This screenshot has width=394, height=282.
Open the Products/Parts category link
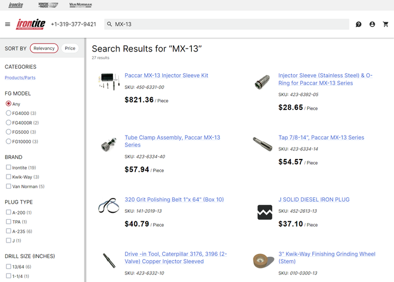pyautogui.click(x=20, y=78)
